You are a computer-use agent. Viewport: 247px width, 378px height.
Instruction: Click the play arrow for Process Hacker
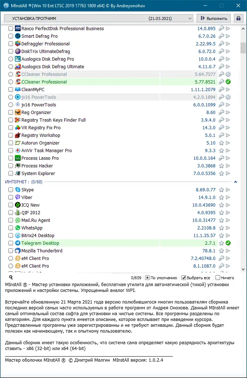(x=228, y=166)
